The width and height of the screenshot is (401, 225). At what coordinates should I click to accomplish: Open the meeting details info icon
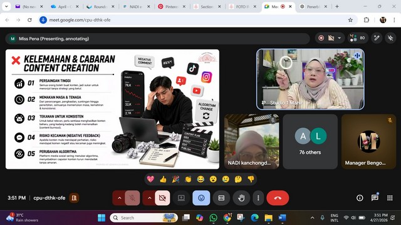[360, 198]
